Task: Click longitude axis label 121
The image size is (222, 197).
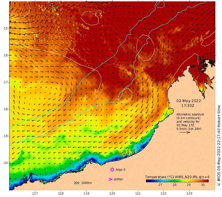Action: point(138,193)
